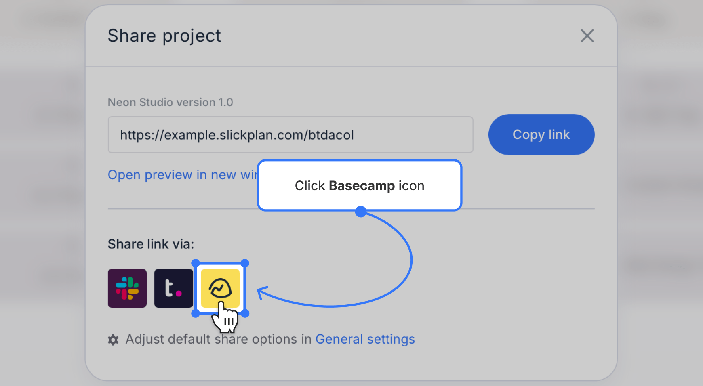Click the highlighted yellow Basecamp tile
The image size is (703, 386).
(220, 288)
